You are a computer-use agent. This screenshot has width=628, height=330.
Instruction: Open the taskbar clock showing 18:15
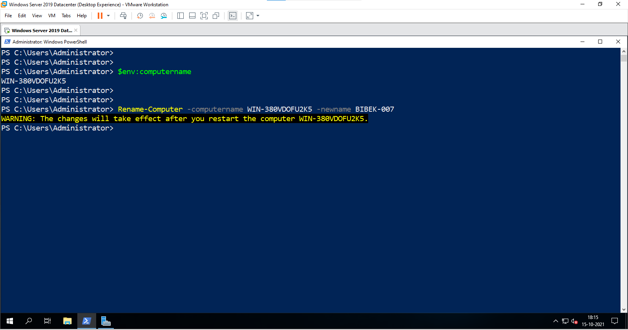pos(593,321)
